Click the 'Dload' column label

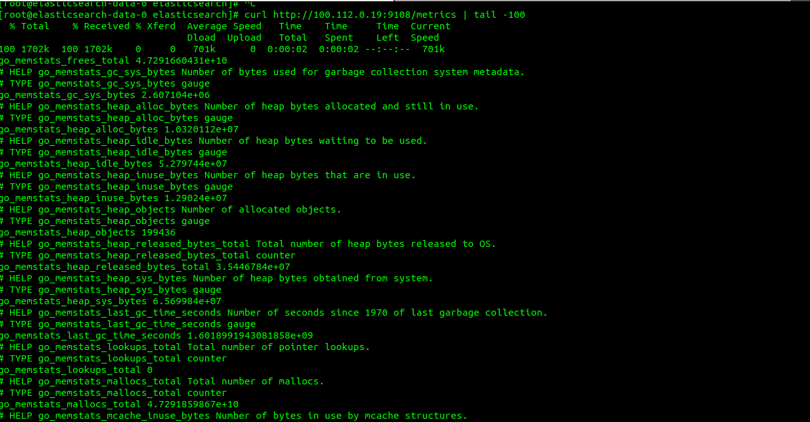click(201, 38)
